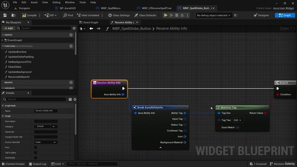
Task: Select the ReceiveAbilityInfo function
Action: point(19,77)
